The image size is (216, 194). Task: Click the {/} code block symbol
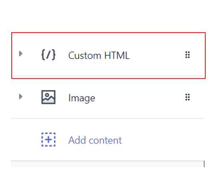point(48,55)
